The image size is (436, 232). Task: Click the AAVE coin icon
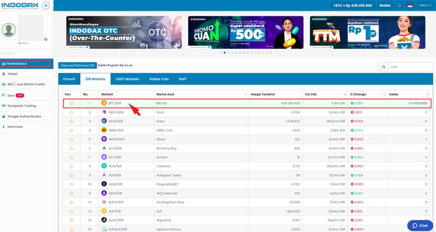(x=104, y=121)
